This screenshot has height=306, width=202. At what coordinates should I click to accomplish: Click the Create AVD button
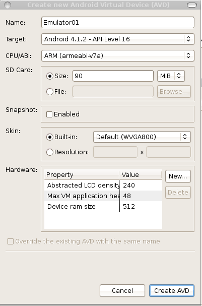pyautogui.click(x=172, y=290)
